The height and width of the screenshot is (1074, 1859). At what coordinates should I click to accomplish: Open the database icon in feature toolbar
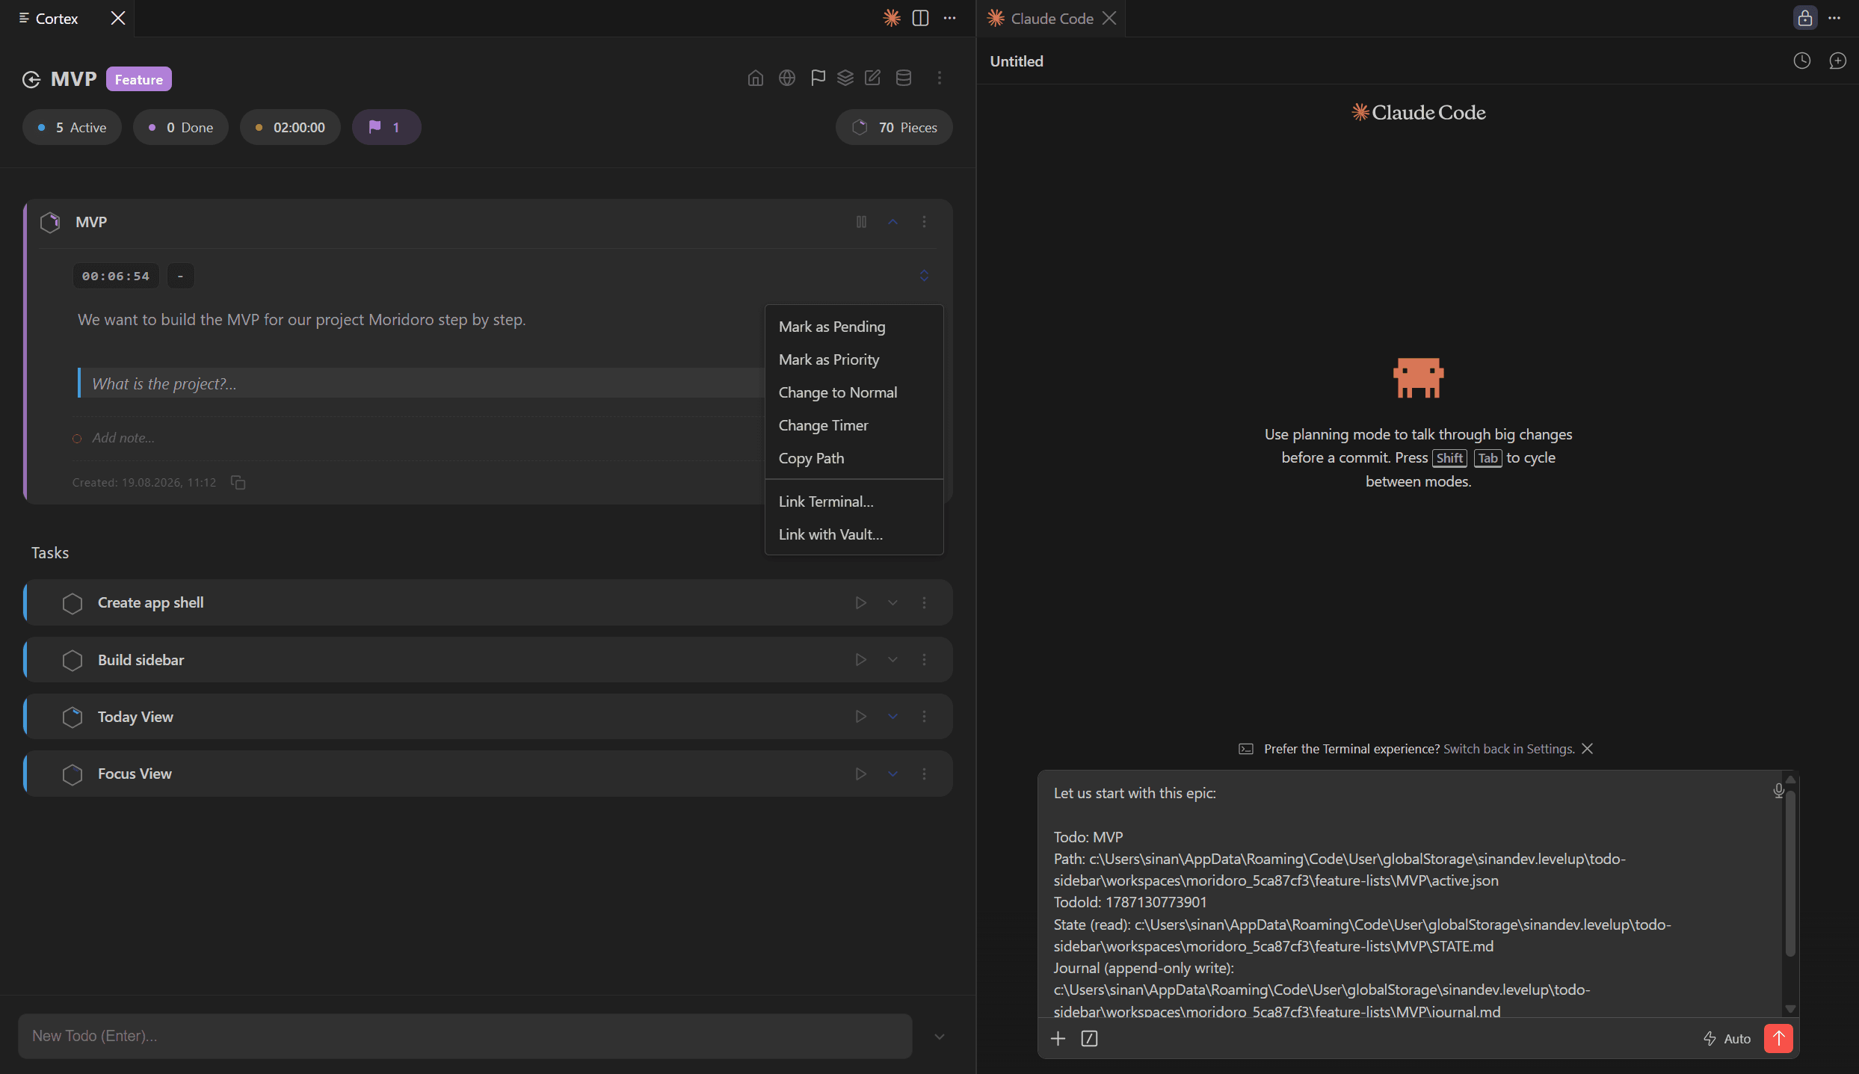[904, 78]
